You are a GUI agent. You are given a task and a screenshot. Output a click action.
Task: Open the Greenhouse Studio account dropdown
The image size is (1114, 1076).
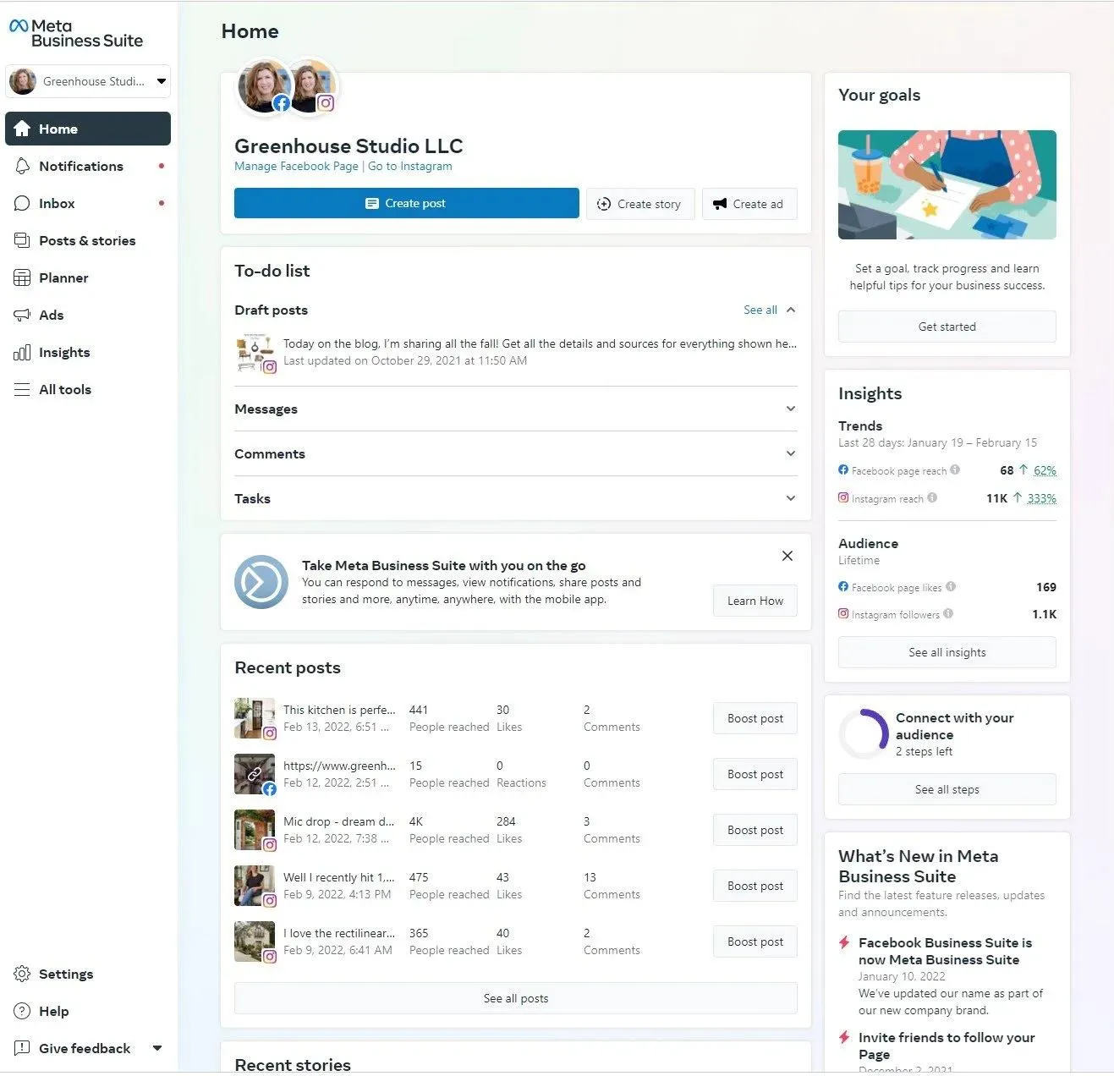click(88, 81)
